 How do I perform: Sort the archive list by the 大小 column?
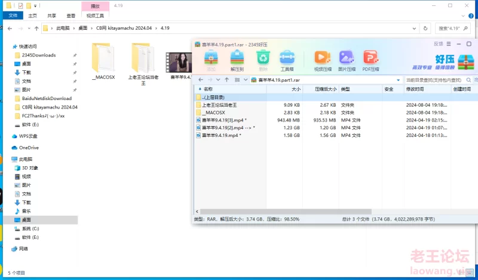[x=285, y=89]
